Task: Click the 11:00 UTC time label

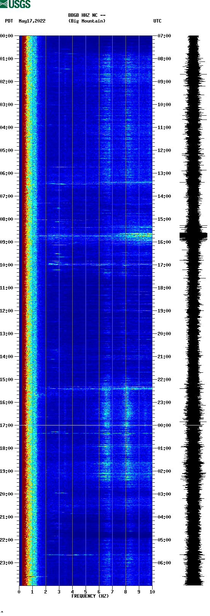Action: (164, 128)
